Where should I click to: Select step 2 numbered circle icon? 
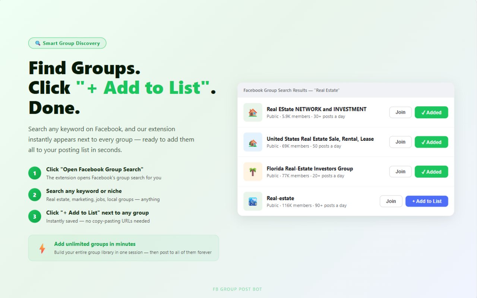pos(34,194)
